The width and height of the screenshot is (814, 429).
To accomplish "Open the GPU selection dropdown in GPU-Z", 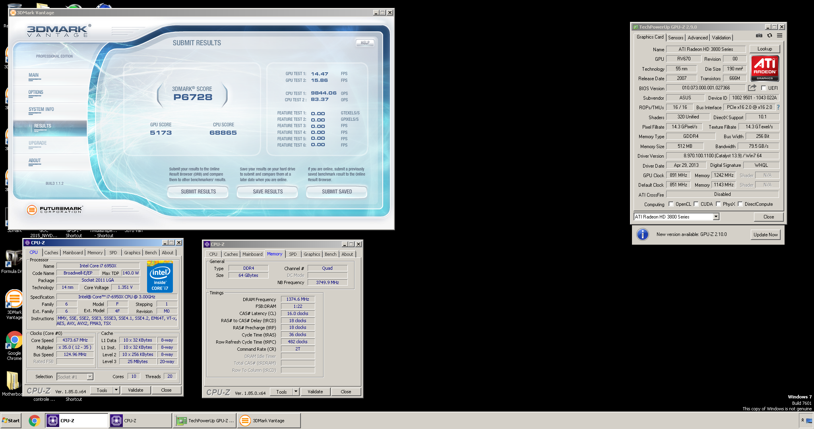I will (716, 217).
